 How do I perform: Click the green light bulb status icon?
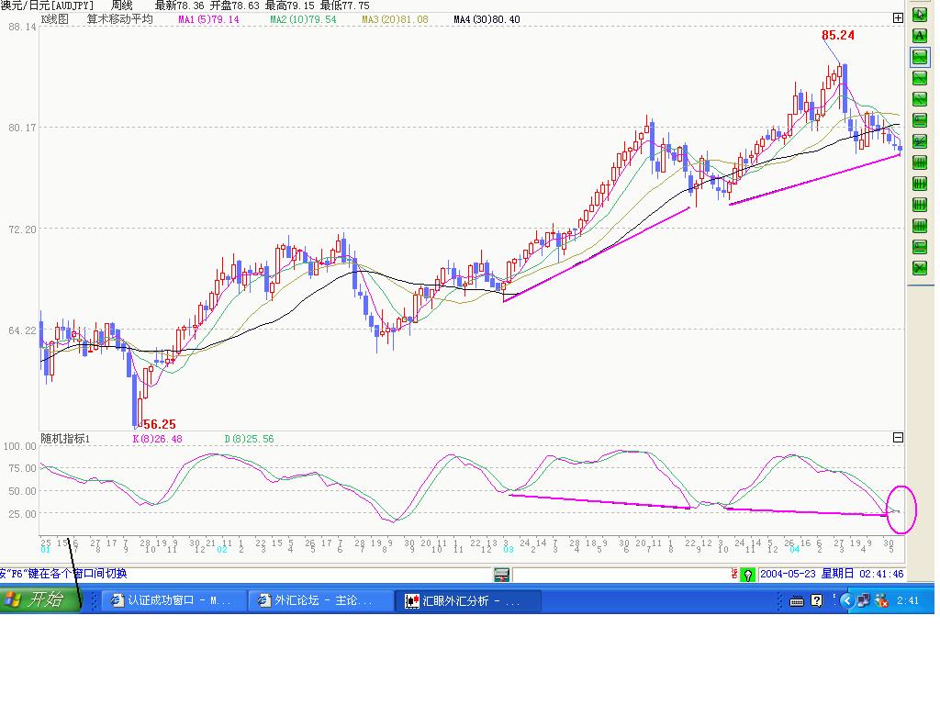pyautogui.click(x=747, y=575)
